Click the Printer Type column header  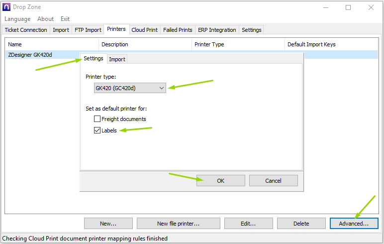tap(238, 44)
